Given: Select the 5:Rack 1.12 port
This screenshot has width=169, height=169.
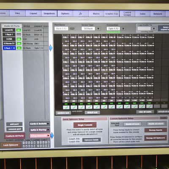Looking at the screenshot, I should click(9, 48).
